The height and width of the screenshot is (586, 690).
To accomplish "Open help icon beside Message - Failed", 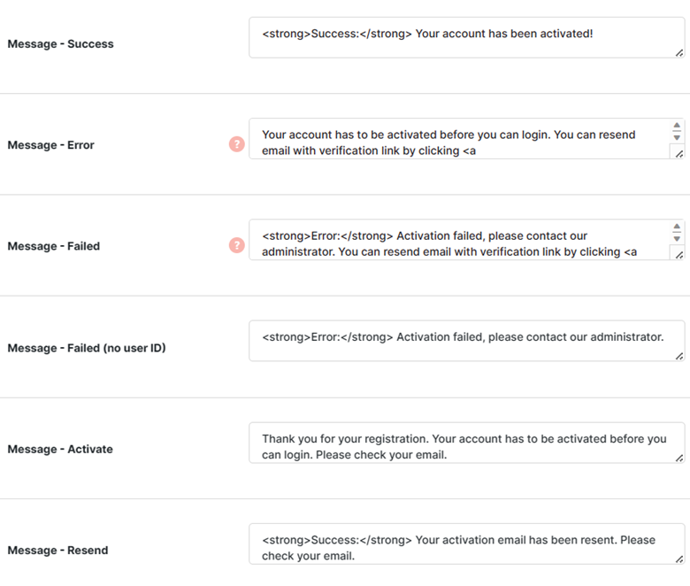I will (x=237, y=245).
